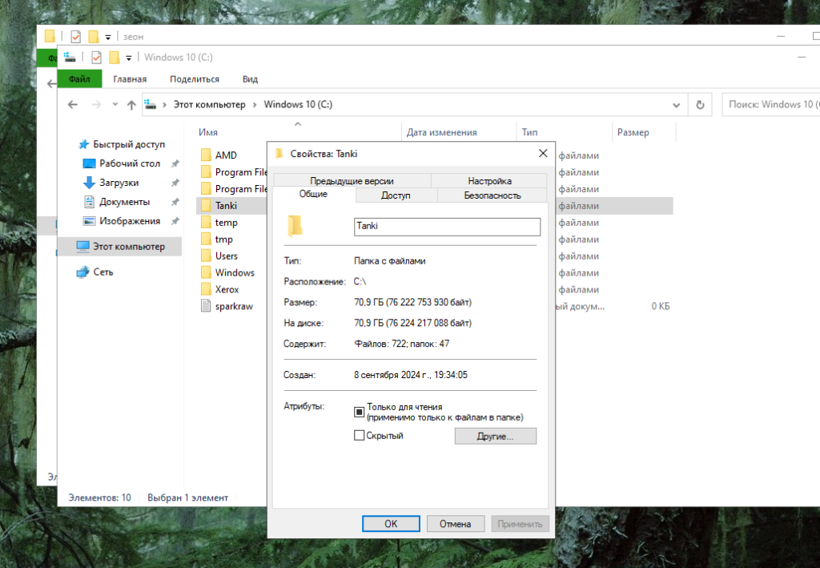Go up one level with the Up arrow

131,105
